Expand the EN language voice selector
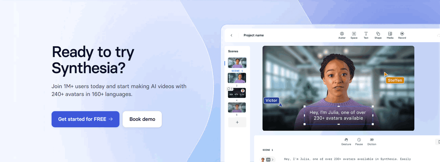The image size is (440, 162). 268,159
